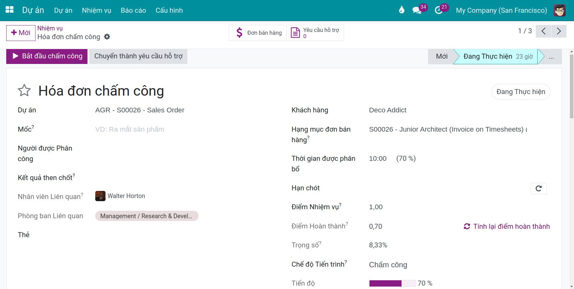Click the Nhiệm vụ breadcrumb link
This screenshot has height=289, width=574.
point(50,28)
